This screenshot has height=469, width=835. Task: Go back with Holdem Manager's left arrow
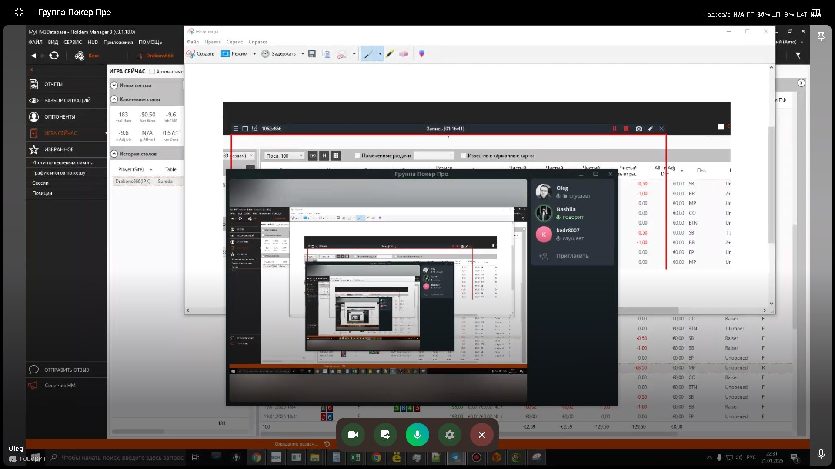click(33, 56)
